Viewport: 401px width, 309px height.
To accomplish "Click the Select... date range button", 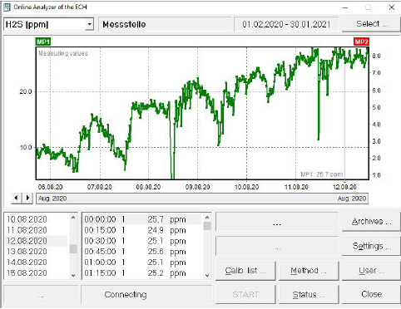I will pyautogui.click(x=372, y=24).
